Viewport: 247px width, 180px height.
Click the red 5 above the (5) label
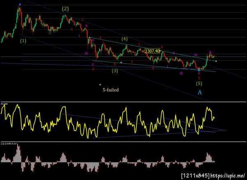199,78
